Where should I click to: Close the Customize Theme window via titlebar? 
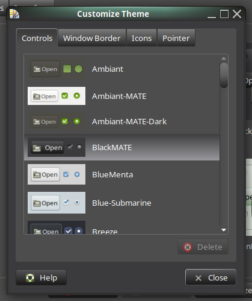tap(237, 14)
